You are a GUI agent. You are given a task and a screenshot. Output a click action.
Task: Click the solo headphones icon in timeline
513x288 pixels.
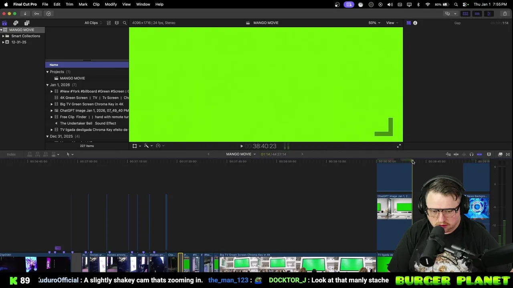[x=471, y=154]
